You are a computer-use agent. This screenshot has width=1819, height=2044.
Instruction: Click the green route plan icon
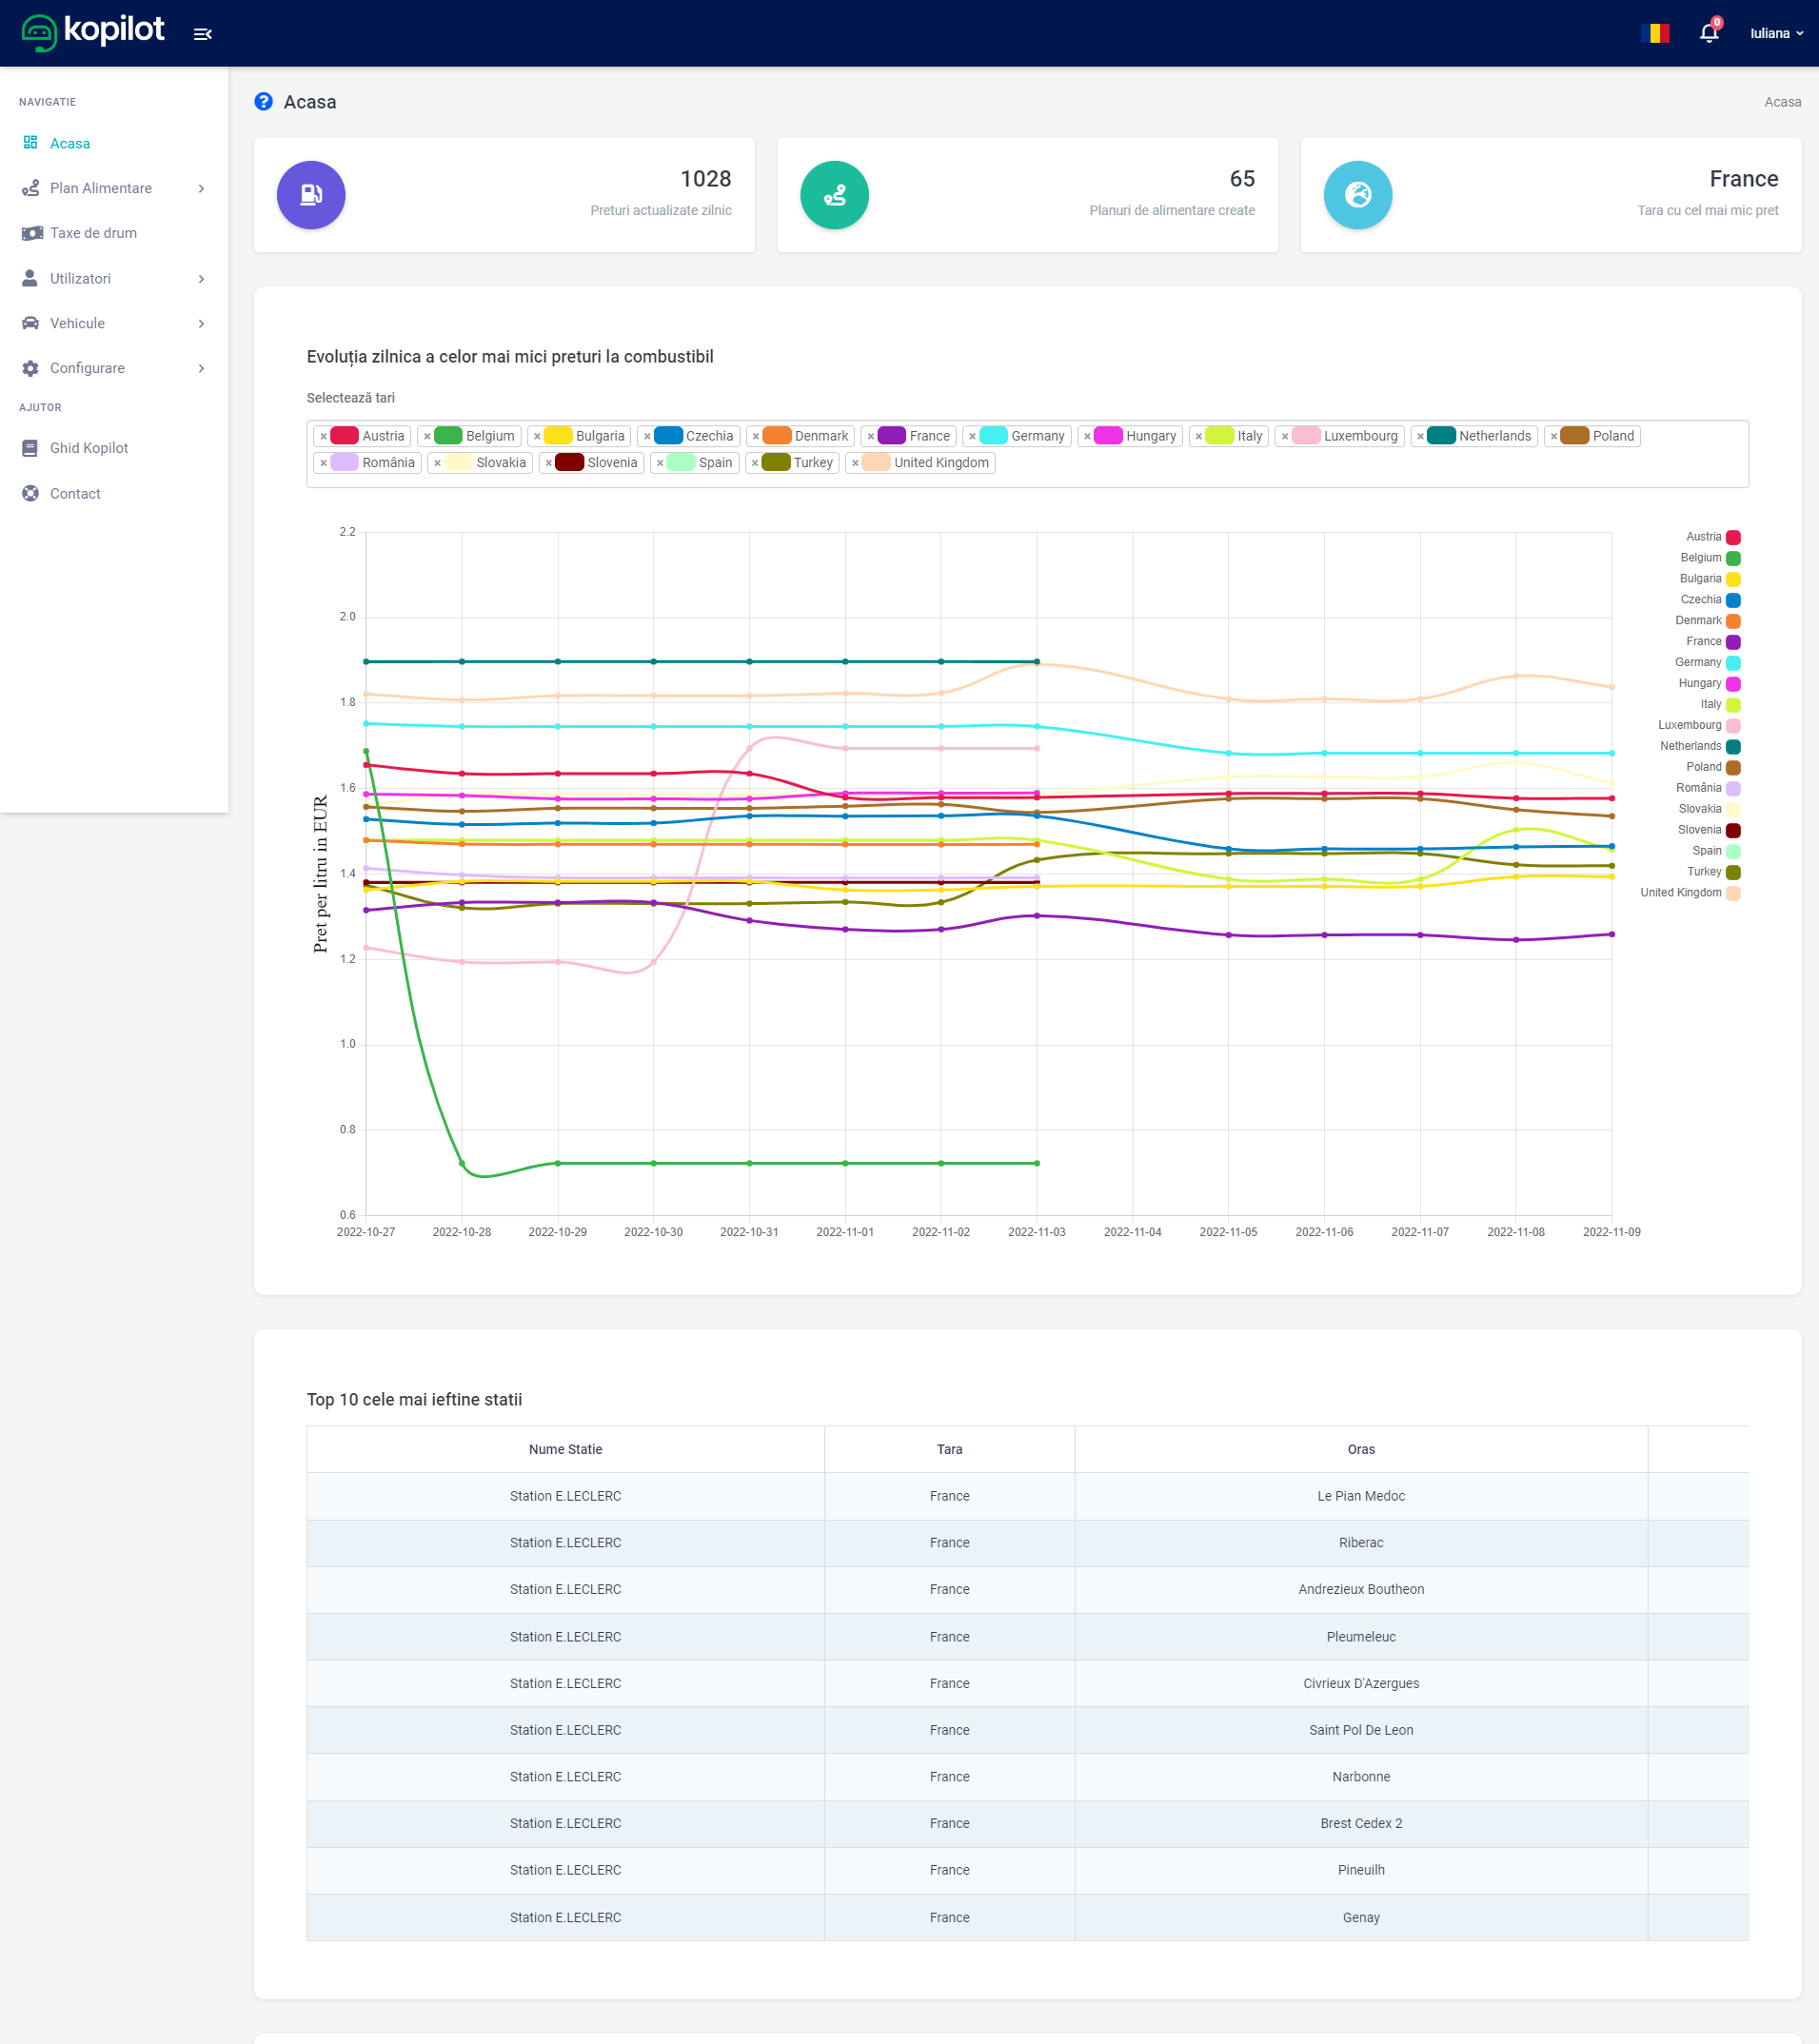[834, 195]
